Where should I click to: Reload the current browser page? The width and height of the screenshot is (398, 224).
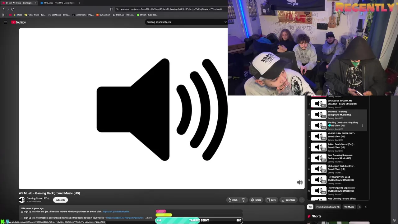(13, 9)
